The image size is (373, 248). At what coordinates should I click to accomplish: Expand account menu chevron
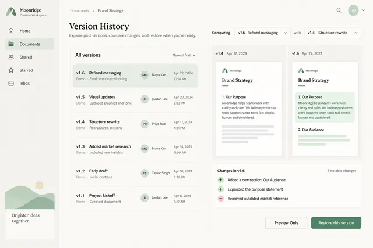[x=363, y=10]
